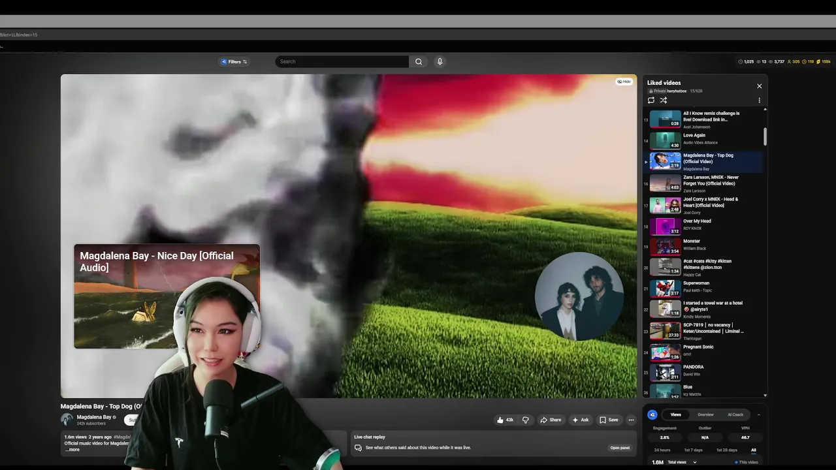Play 'Pregnant Sonic' playlist item
836x470 pixels.
point(703,352)
